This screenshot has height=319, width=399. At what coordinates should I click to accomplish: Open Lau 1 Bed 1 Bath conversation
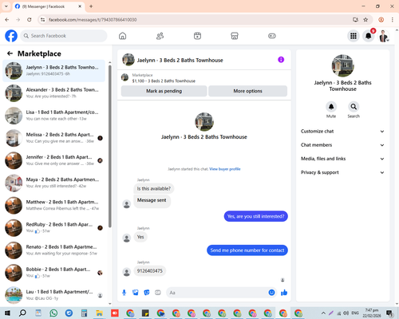pyautogui.click(x=54, y=295)
